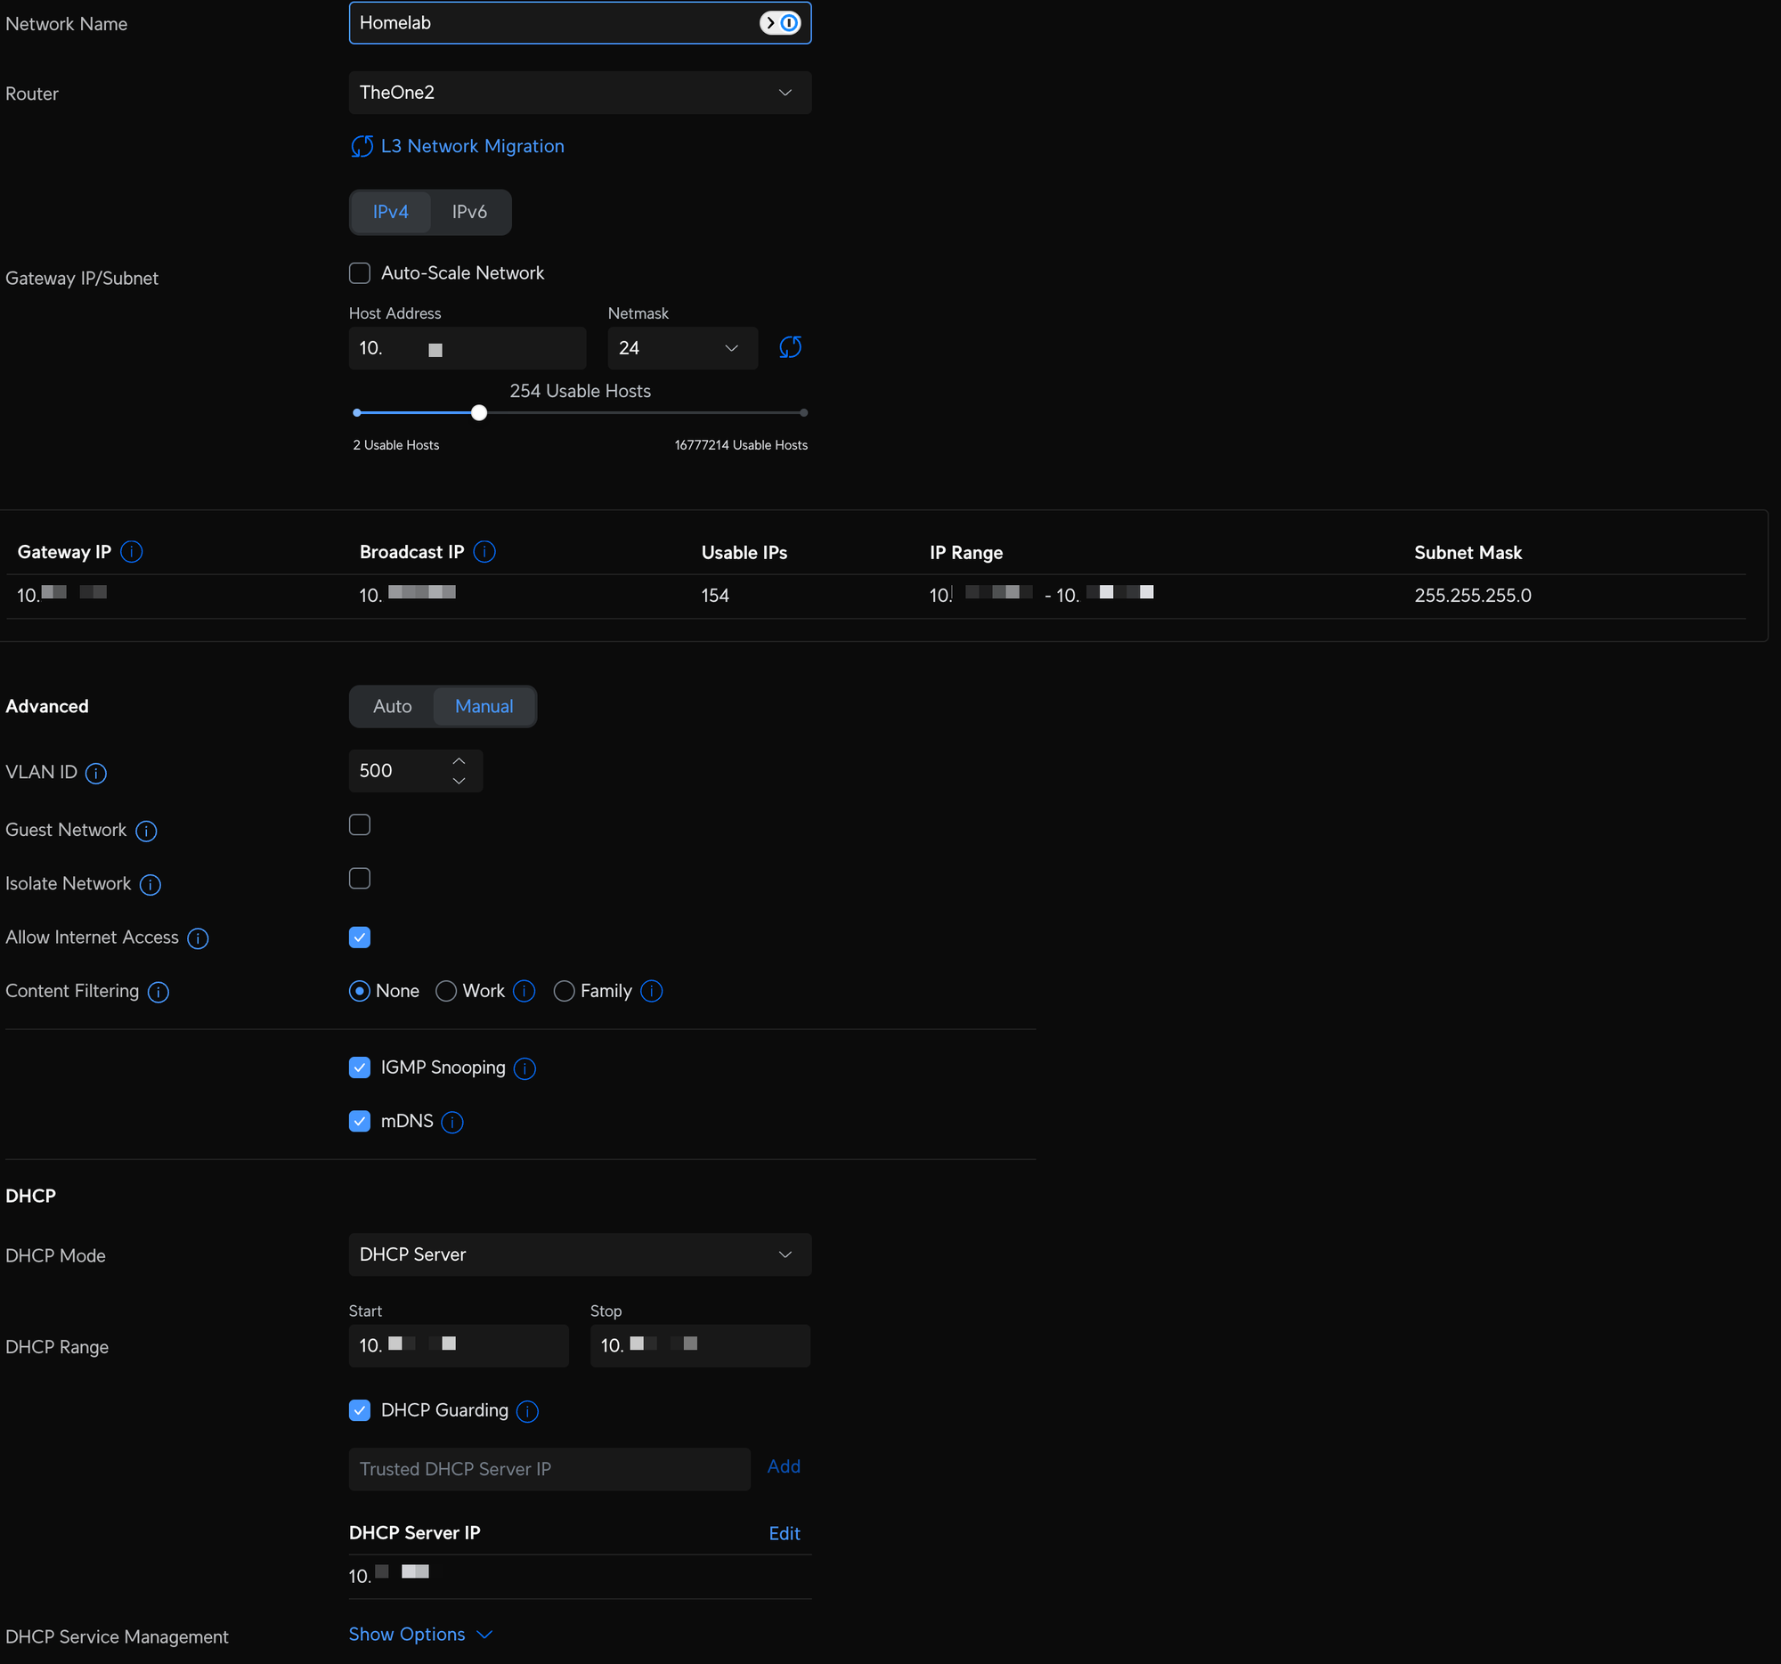Click the L3 Network Migration link

(472, 146)
